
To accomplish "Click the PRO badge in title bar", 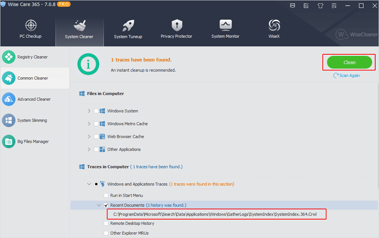I will tap(63, 4).
